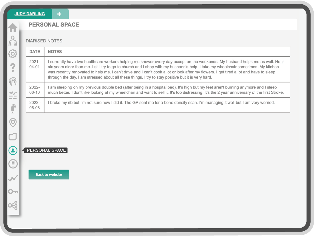Open the Home icon in sidebar
The image size is (314, 237).
click(x=13, y=28)
